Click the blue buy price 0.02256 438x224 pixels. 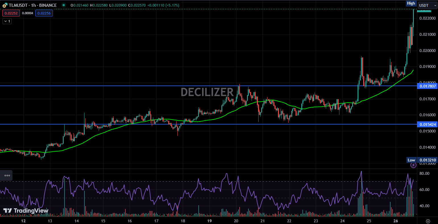pos(44,13)
